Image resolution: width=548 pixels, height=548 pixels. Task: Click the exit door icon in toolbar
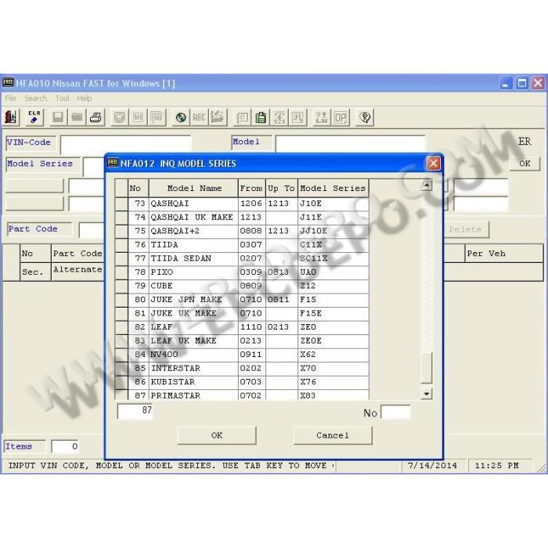coord(11,117)
